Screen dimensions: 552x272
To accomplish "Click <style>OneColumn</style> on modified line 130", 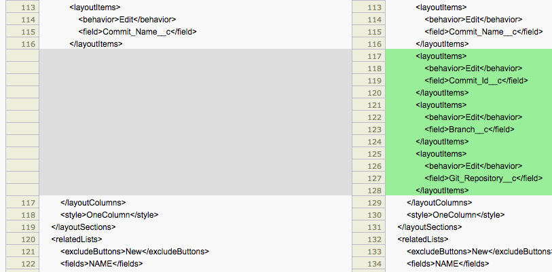I will pyautogui.click(x=456, y=214).
